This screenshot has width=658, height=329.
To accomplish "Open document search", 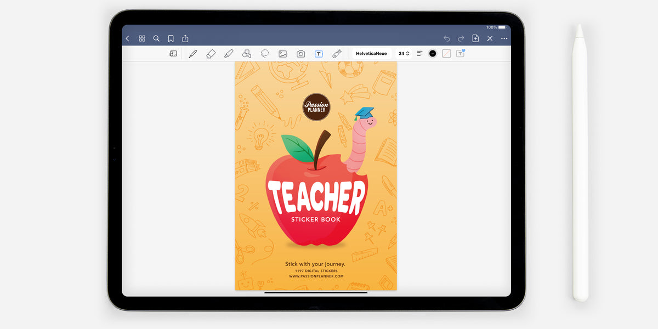I will point(156,38).
